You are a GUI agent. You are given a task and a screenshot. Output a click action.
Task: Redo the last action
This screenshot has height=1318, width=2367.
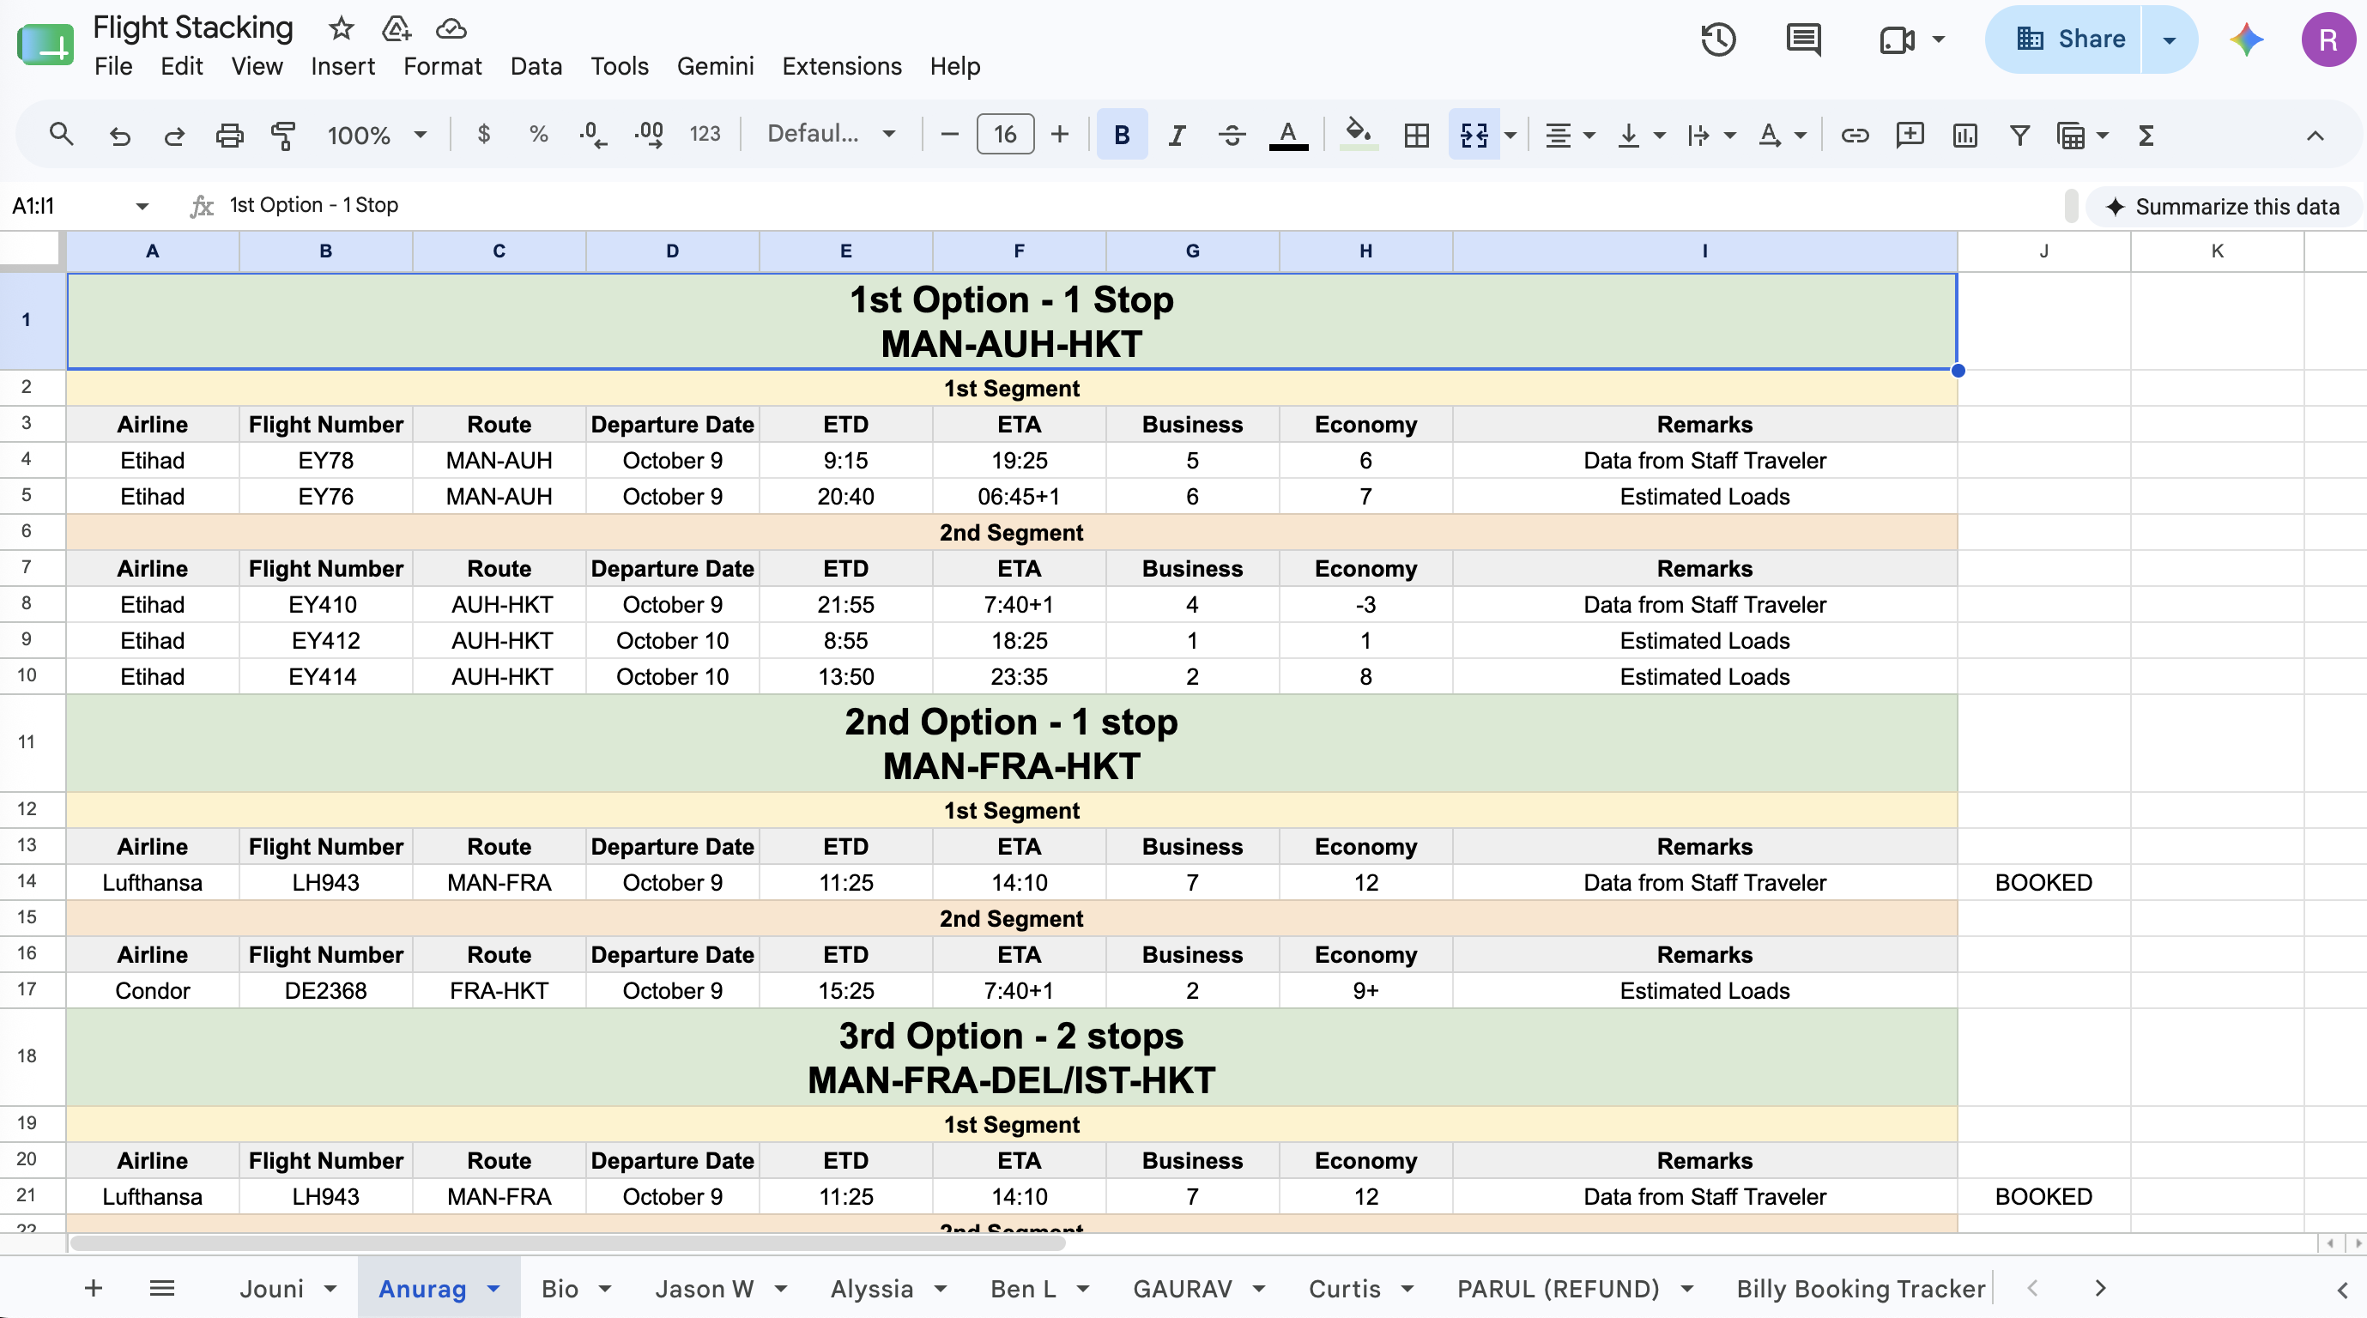pos(173,135)
